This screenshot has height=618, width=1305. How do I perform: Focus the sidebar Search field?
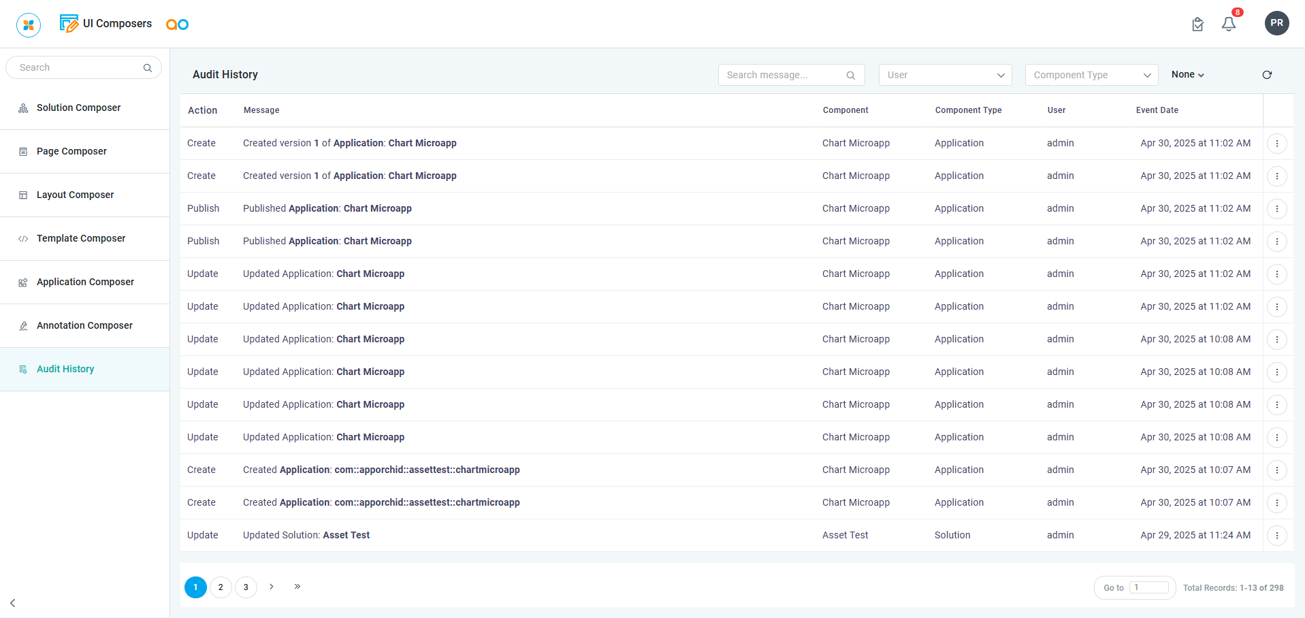[78, 67]
